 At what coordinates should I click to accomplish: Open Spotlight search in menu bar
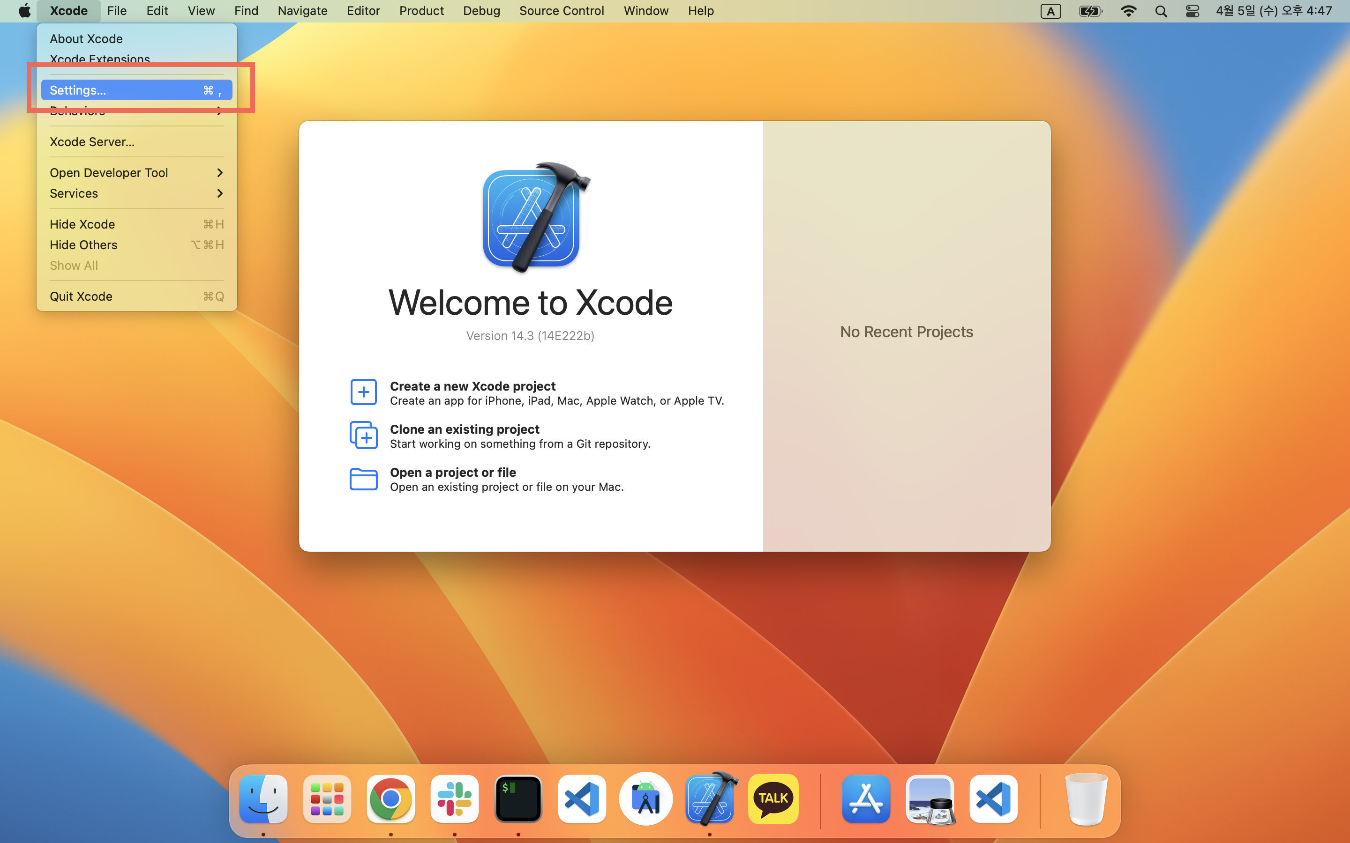1161,11
